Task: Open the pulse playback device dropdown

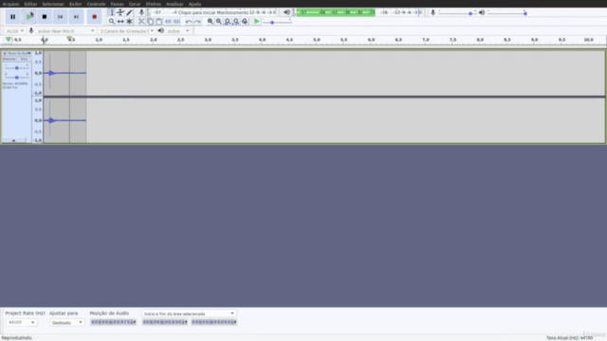Action: point(178,31)
